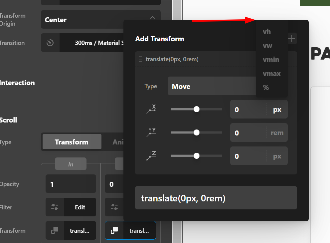
Task: Click the Scroll section heading
Action: pyautogui.click(x=8, y=120)
